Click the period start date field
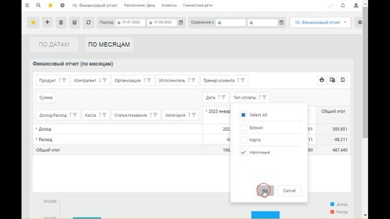The height and width of the screenshot is (219, 390). click(130, 23)
